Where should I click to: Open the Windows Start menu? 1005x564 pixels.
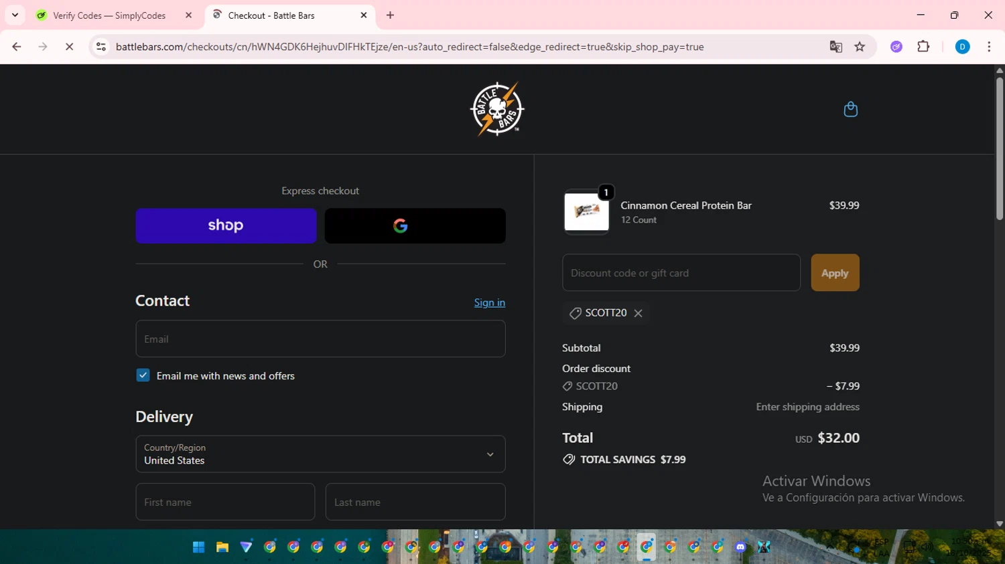(x=199, y=547)
